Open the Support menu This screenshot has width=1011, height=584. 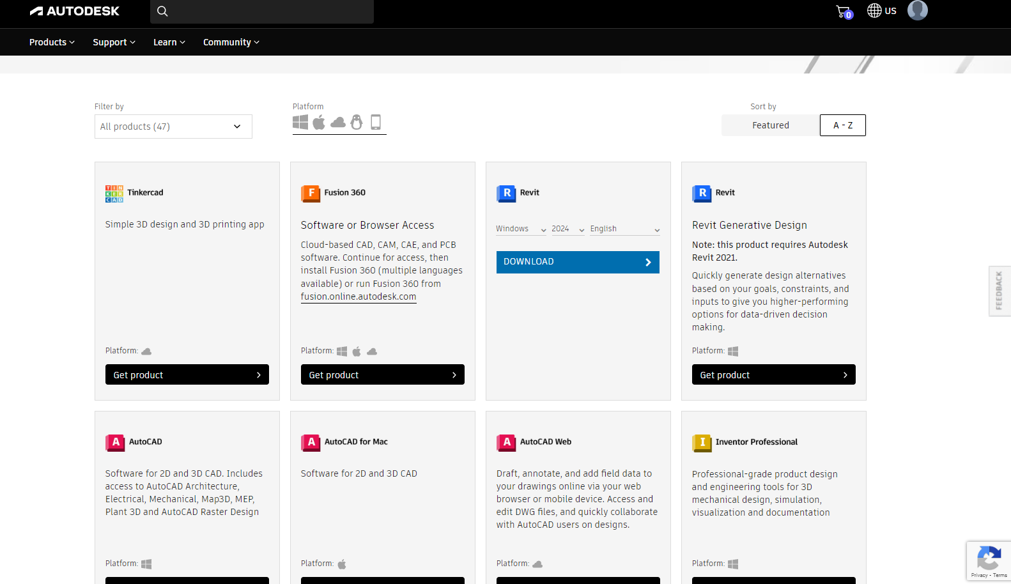pyautogui.click(x=114, y=42)
